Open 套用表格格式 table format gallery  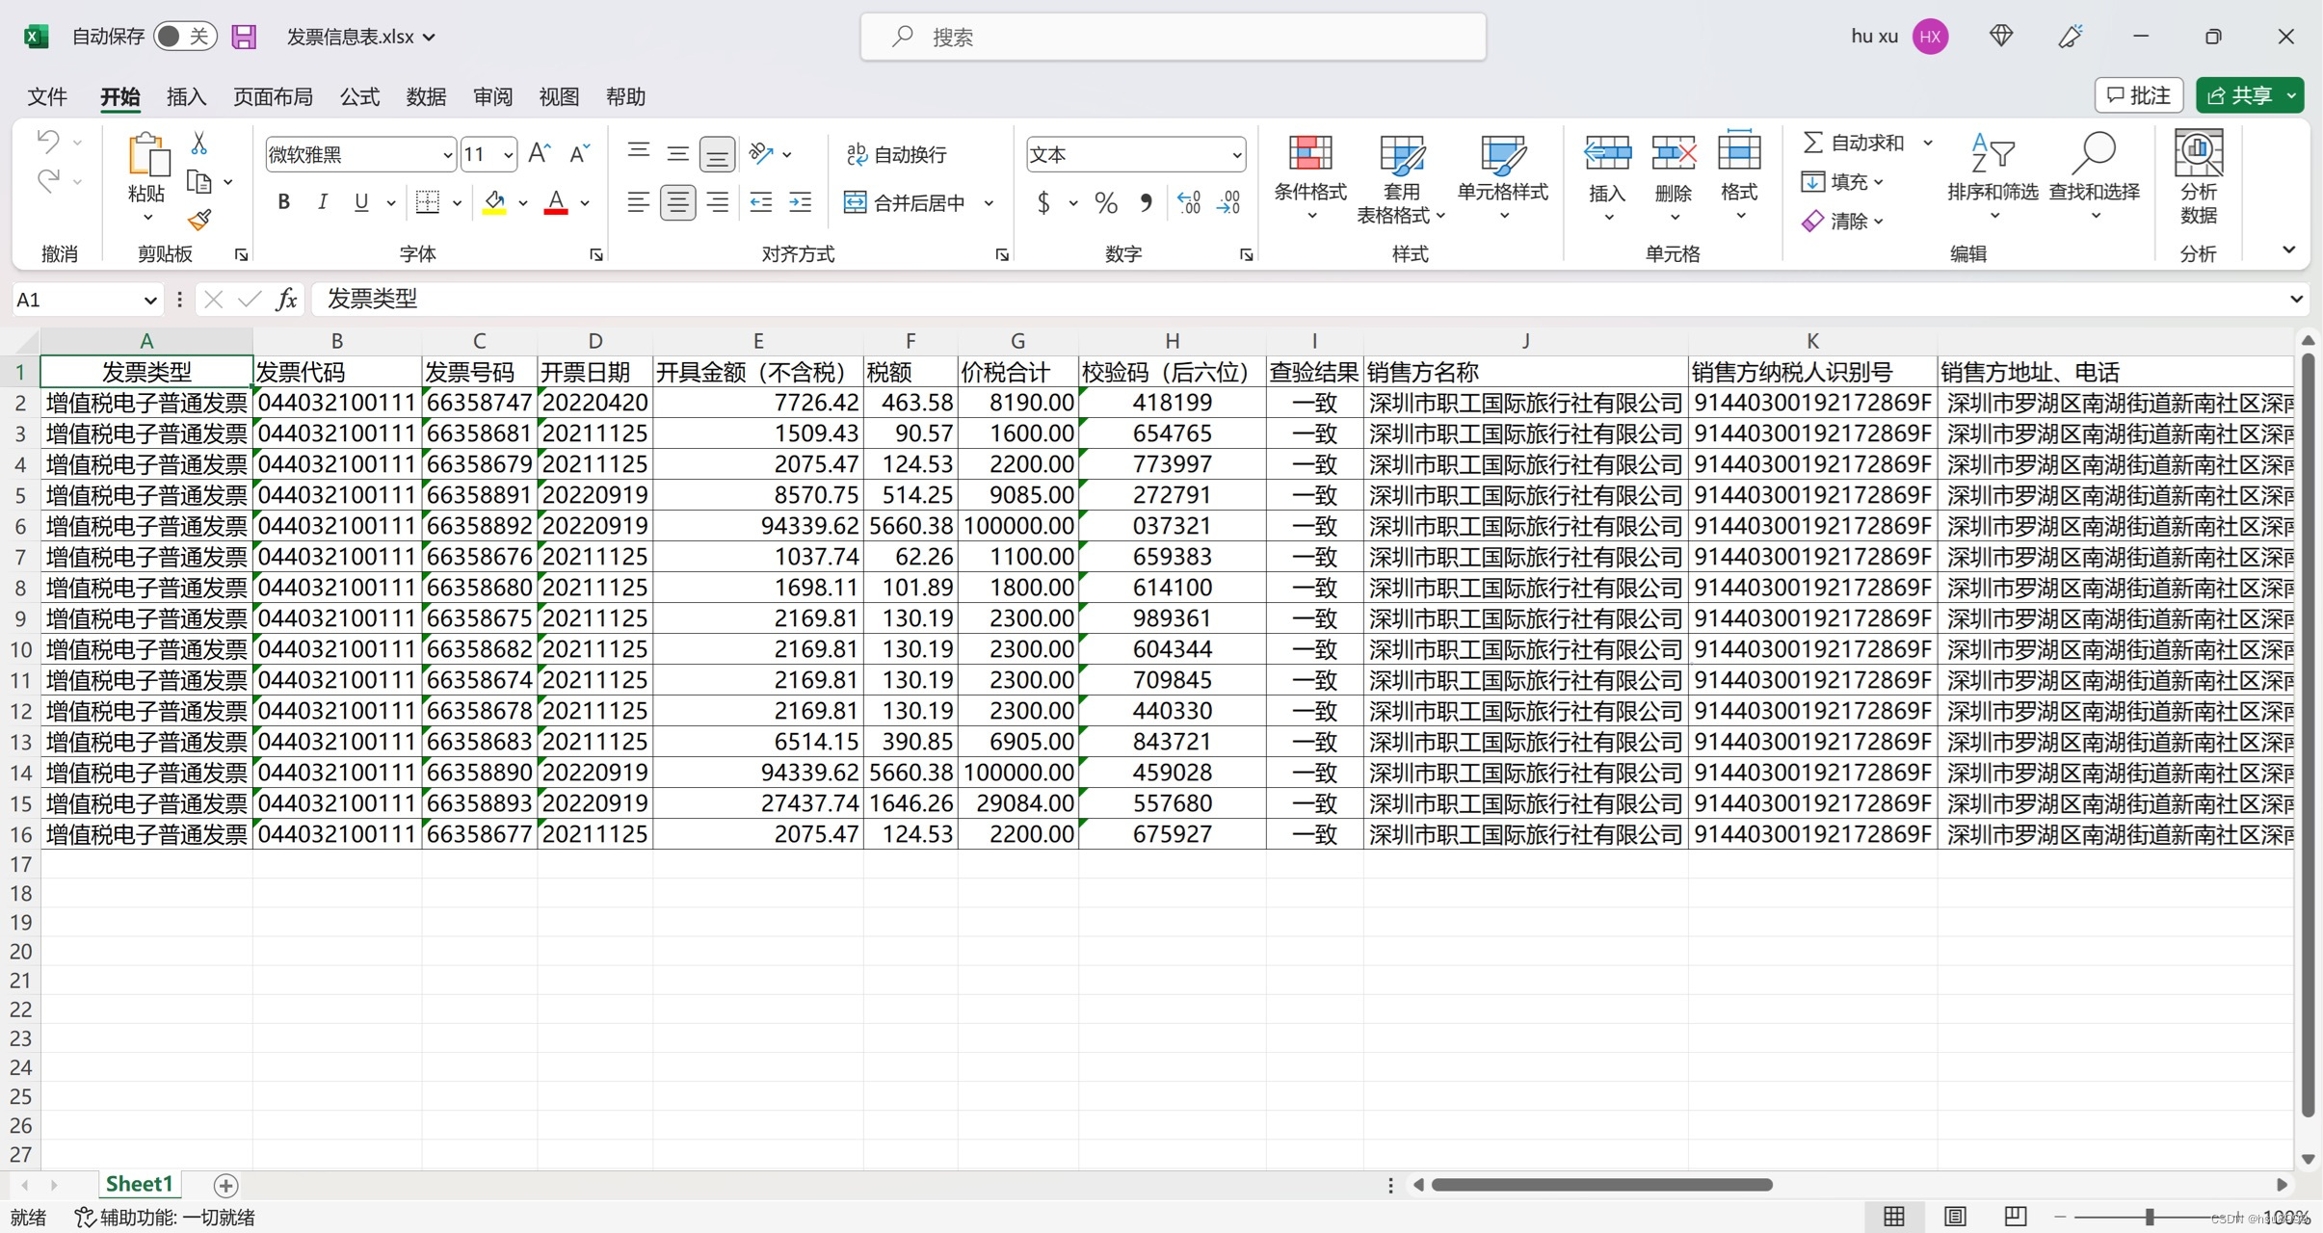(x=1402, y=178)
